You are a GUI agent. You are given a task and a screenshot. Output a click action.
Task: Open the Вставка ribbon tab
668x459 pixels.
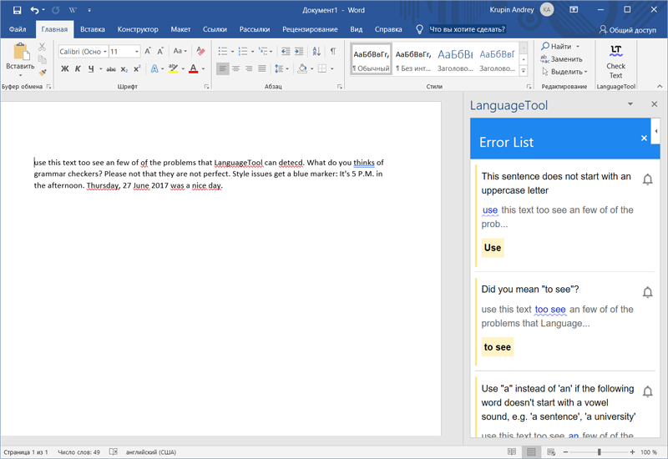(x=93, y=29)
